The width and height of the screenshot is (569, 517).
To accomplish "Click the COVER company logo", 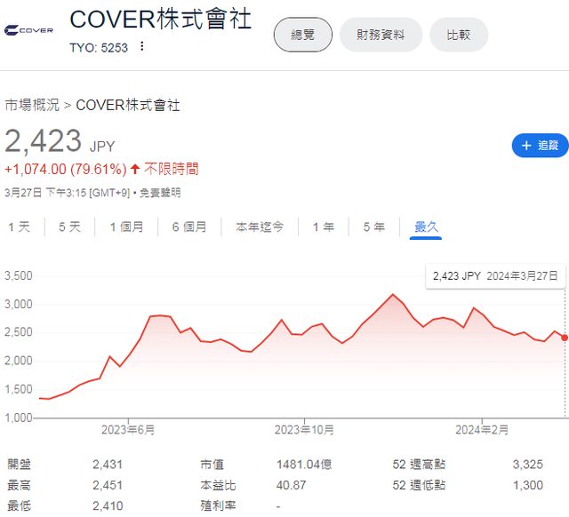I will click(x=28, y=30).
